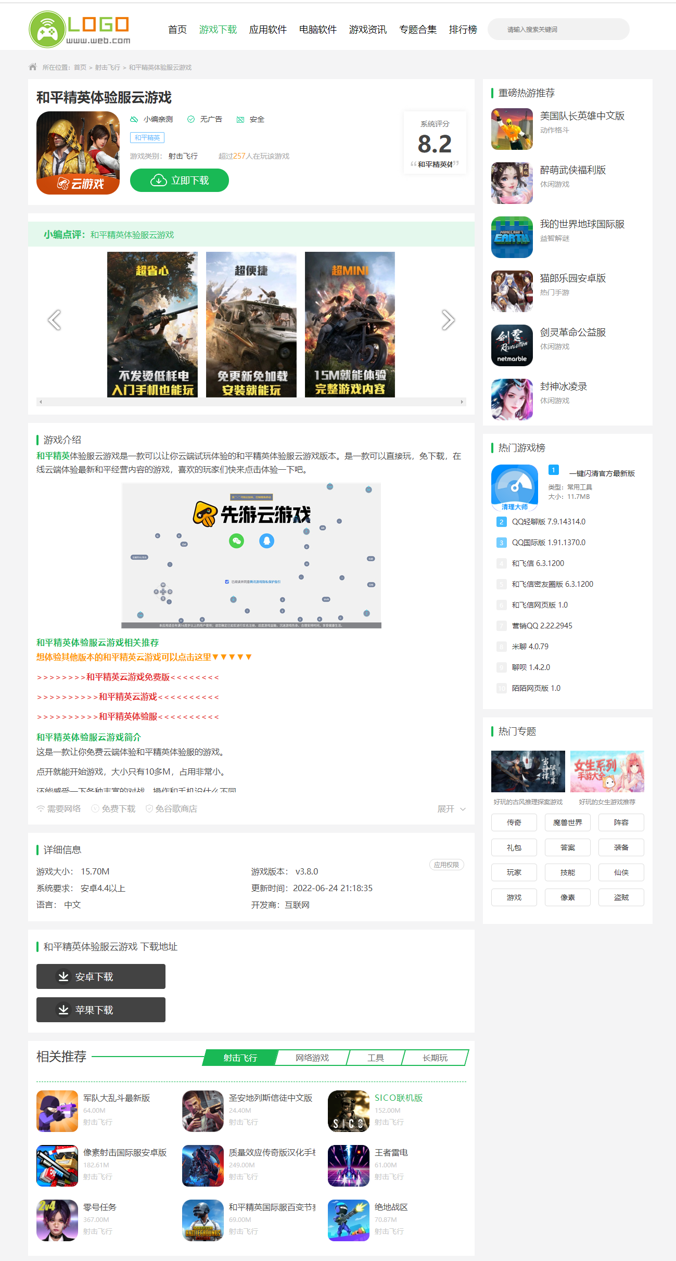
Task: Open the 应用权限 button
Action: tap(447, 865)
